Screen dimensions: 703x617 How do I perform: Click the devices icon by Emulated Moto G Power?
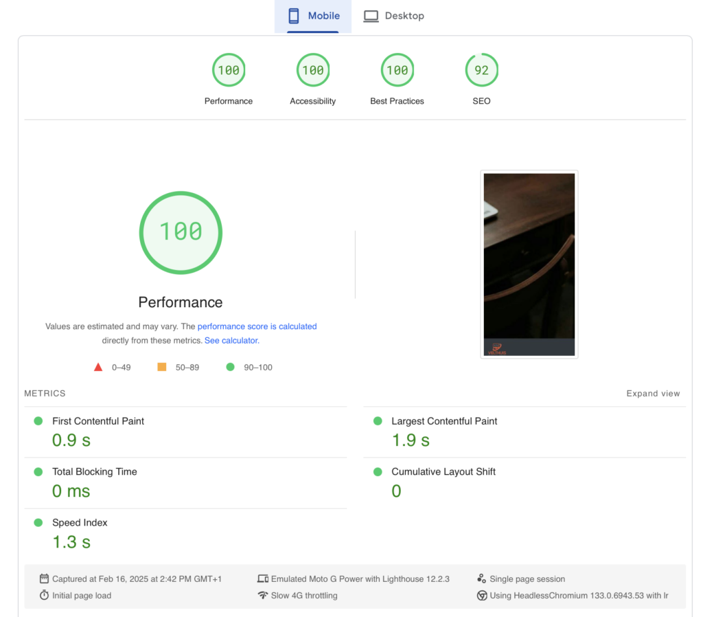(263, 579)
